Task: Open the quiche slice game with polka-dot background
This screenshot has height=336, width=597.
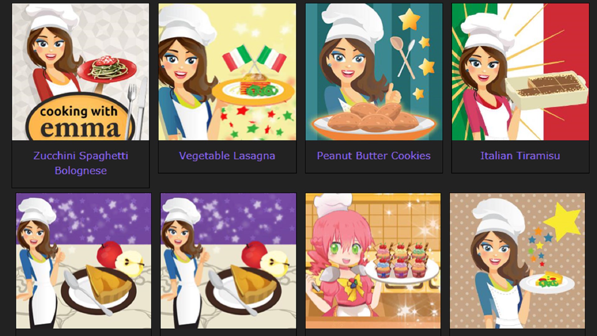Action: click(x=517, y=261)
